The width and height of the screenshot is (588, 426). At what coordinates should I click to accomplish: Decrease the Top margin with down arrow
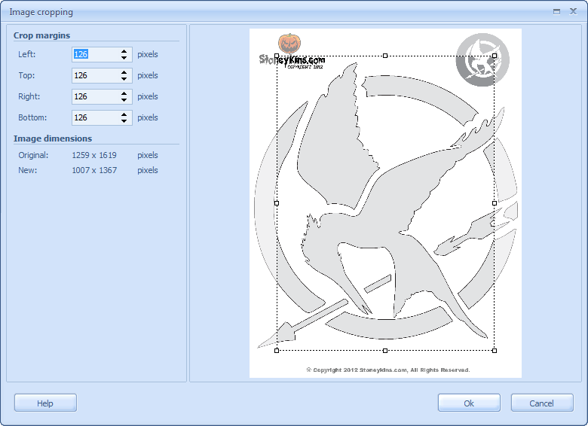click(x=124, y=79)
